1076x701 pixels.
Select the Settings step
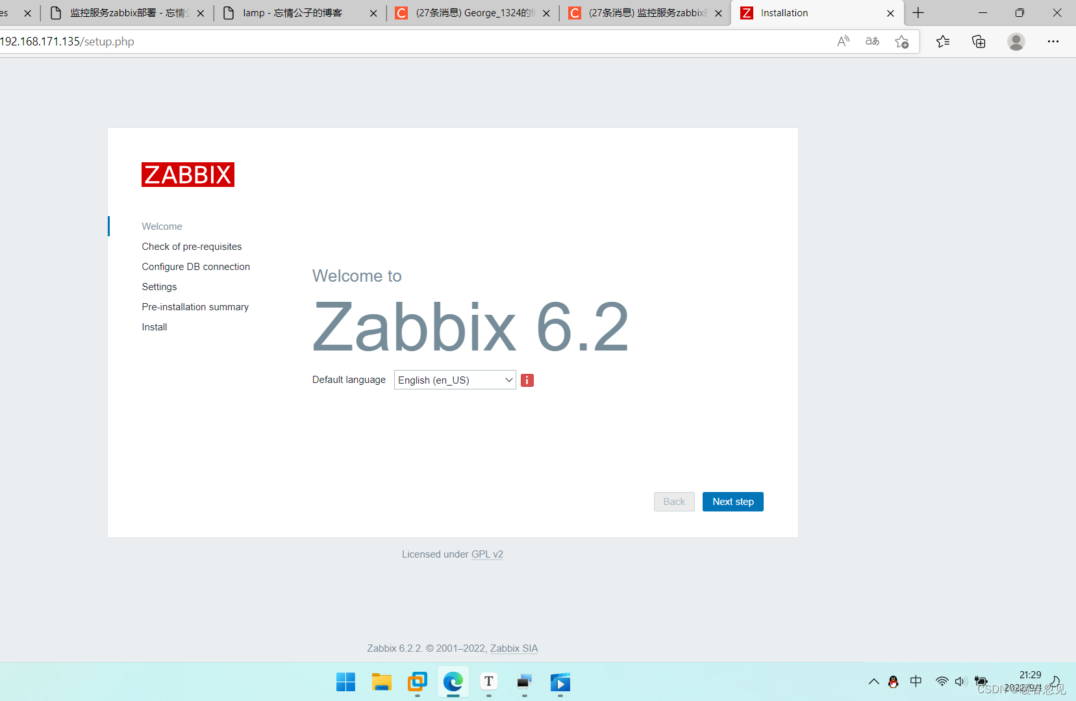[x=159, y=287]
